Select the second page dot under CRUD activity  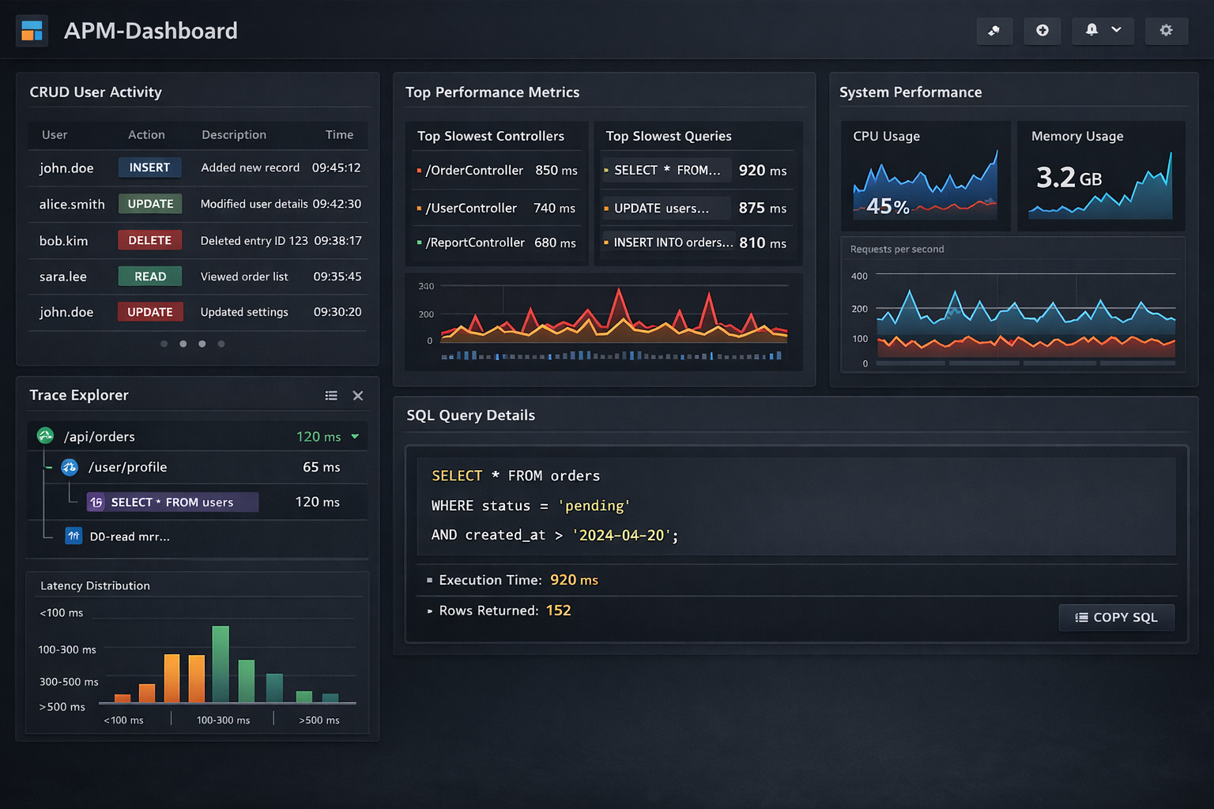183,344
